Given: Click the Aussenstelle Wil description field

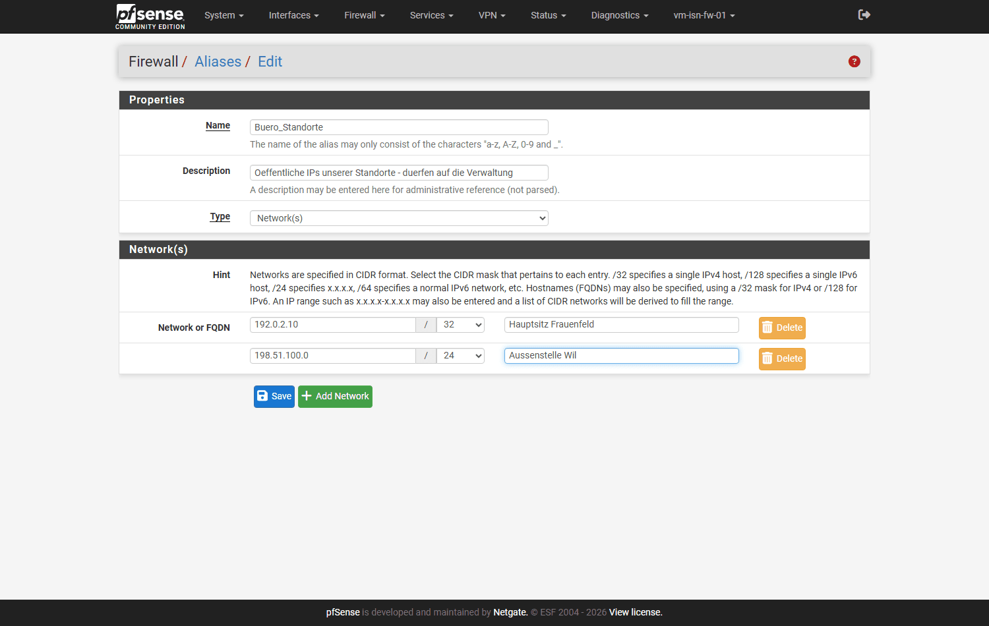Looking at the screenshot, I should point(622,356).
